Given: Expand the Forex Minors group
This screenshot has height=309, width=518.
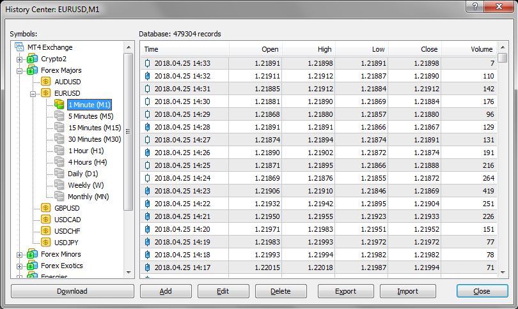Looking at the screenshot, I should [x=19, y=255].
